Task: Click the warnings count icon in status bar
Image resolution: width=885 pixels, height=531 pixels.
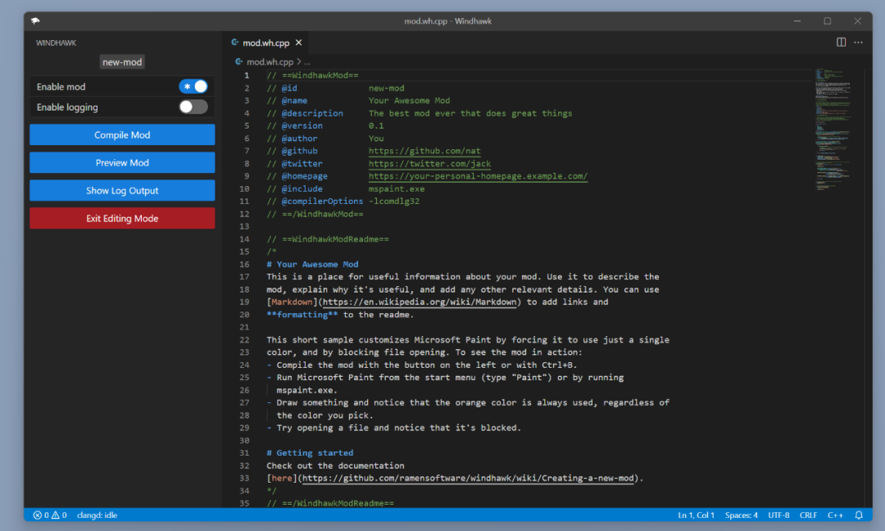Action: coord(56,515)
